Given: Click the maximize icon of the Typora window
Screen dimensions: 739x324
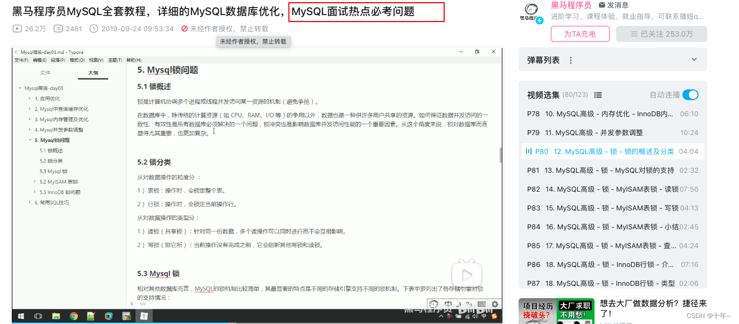Looking at the screenshot, I should coord(477,52).
